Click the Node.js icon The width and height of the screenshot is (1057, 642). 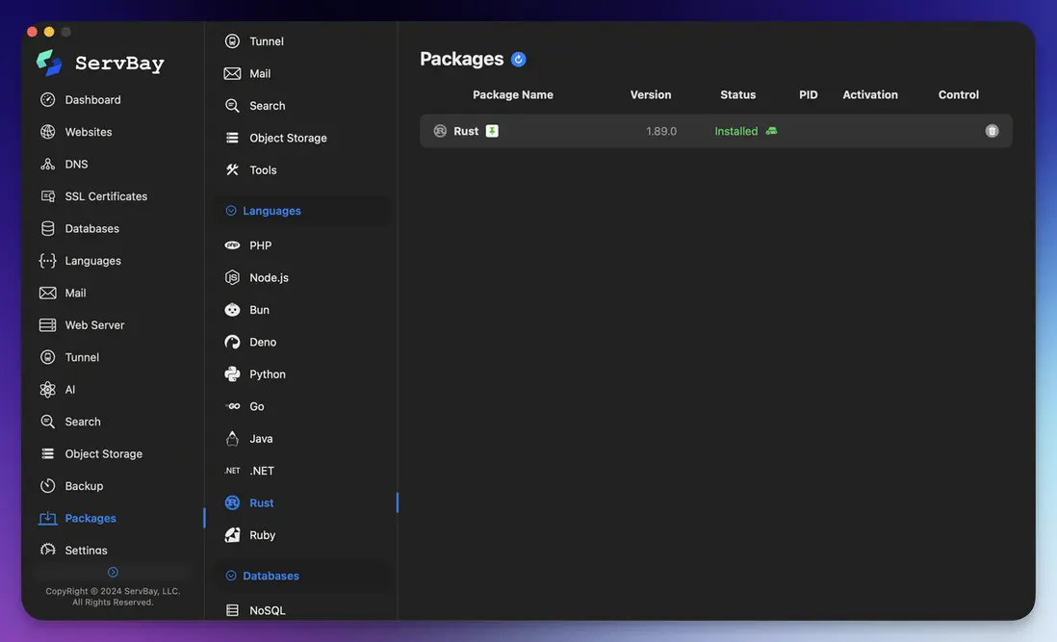[x=233, y=277]
